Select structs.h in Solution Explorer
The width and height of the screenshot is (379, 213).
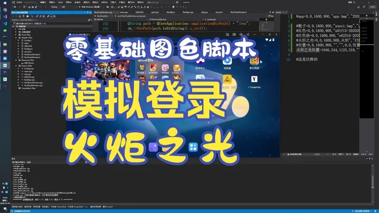pos(28,51)
